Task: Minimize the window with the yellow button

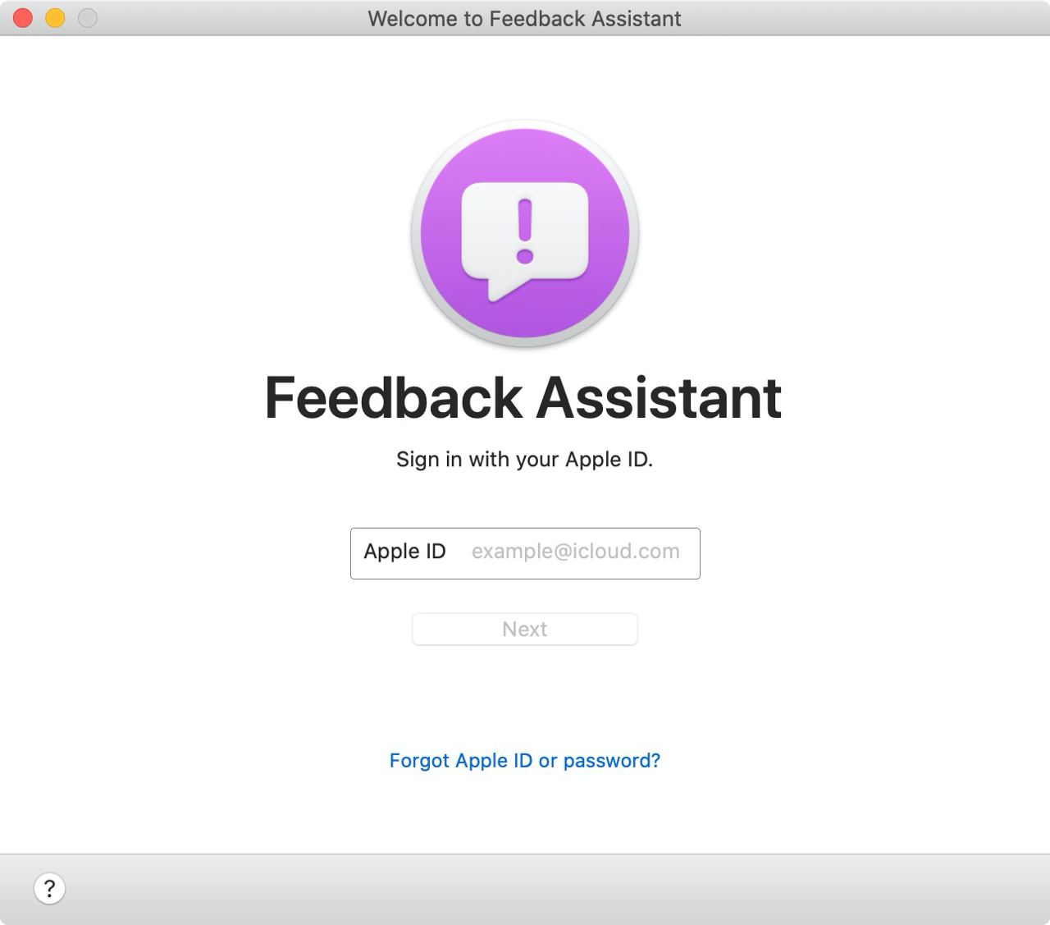Action: (55, 18)
